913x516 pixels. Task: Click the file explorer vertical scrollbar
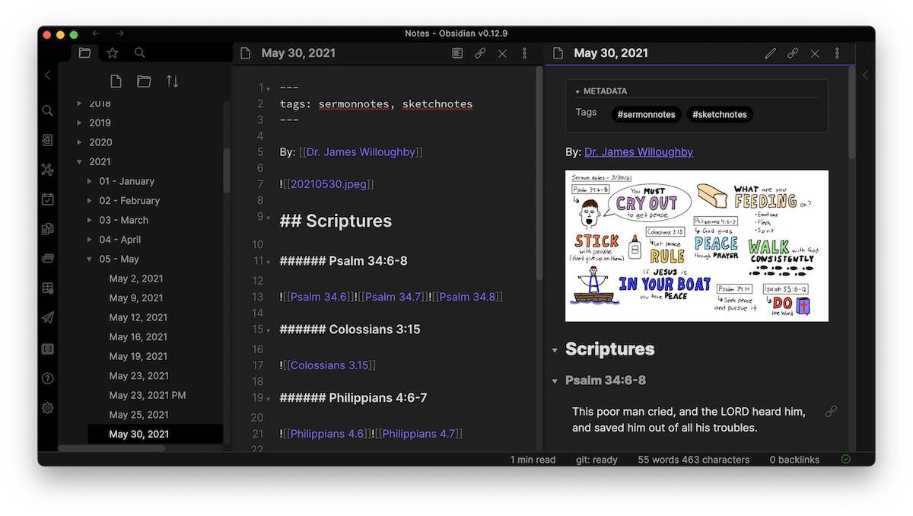point(226,170)
